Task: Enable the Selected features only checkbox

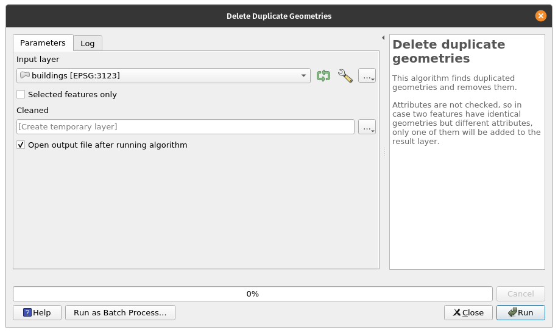Action: tap(21, 94)
